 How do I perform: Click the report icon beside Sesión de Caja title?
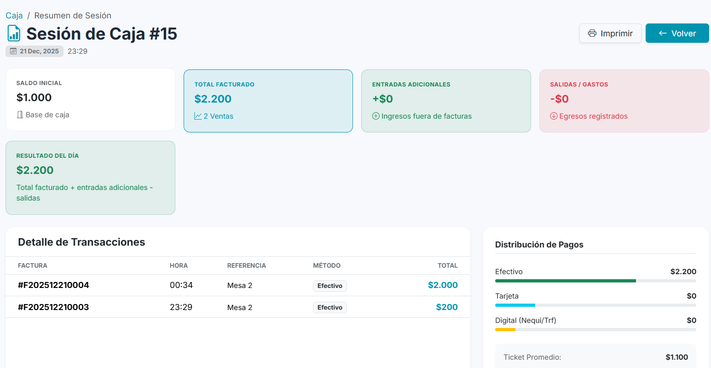14,34
